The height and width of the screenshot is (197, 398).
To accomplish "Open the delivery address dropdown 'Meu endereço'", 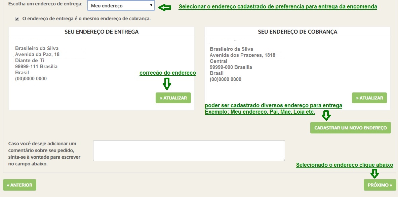I will [x=121, y=6].
